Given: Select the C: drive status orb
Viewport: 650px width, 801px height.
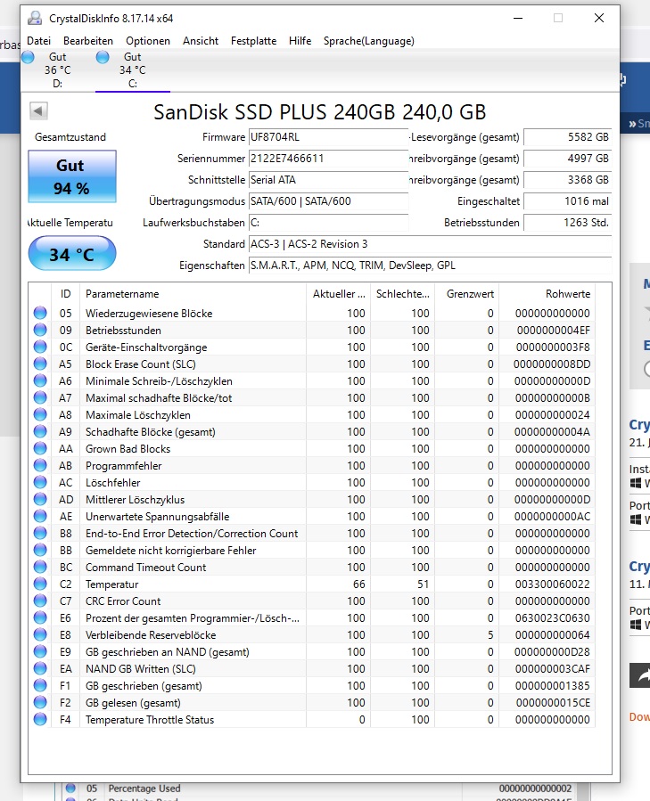Looking at the screenshot, I should (x=103, y=57).
